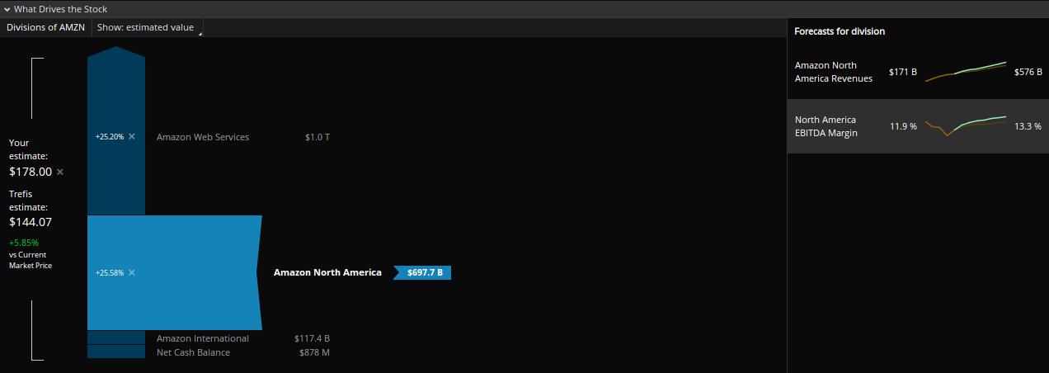Click the Amazon Web Services $1.0 T value
This screenshot has width=1049, height=373.
pos(318,137)
